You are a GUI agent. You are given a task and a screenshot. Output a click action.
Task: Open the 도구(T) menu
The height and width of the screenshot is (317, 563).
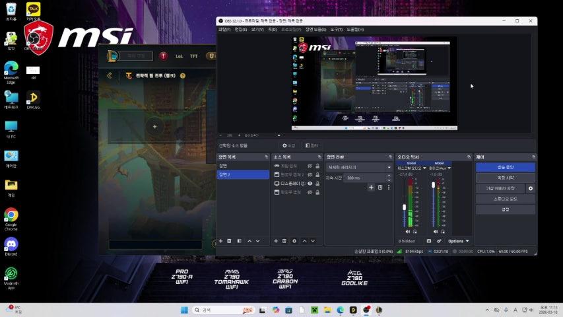[336, 29]
